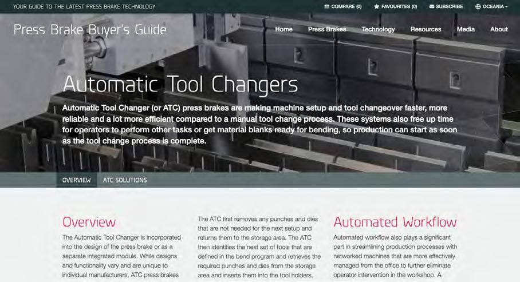
Task: Open the Oceania region dropdown
Action: coord(491,6)
